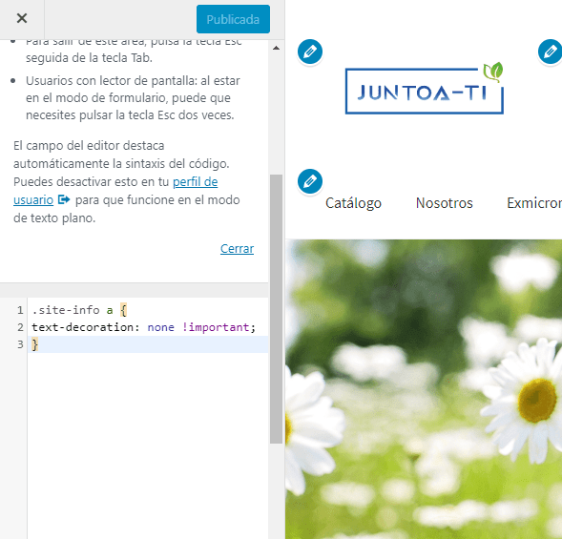Click the JUNTOA-TI site logo
This screenshot has width=562, height=539.
(425, 89)
